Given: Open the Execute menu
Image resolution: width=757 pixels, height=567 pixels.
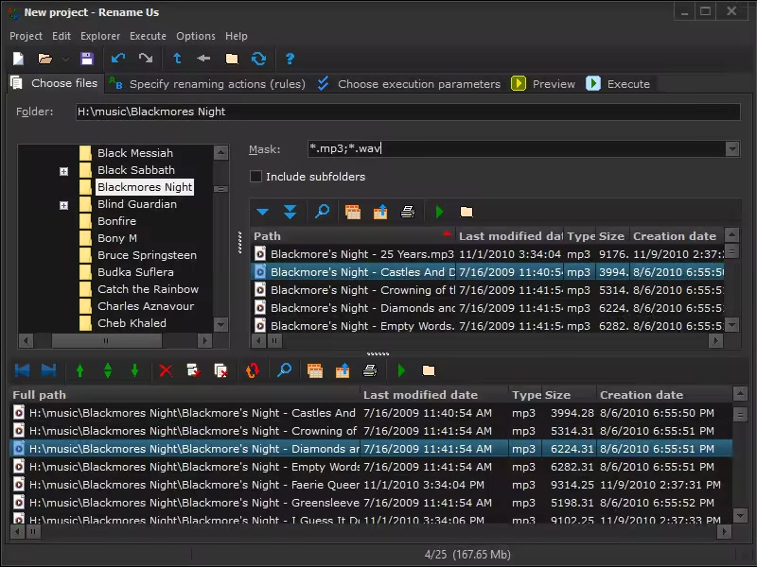Looking at the screenshot, I should (148, 36).
